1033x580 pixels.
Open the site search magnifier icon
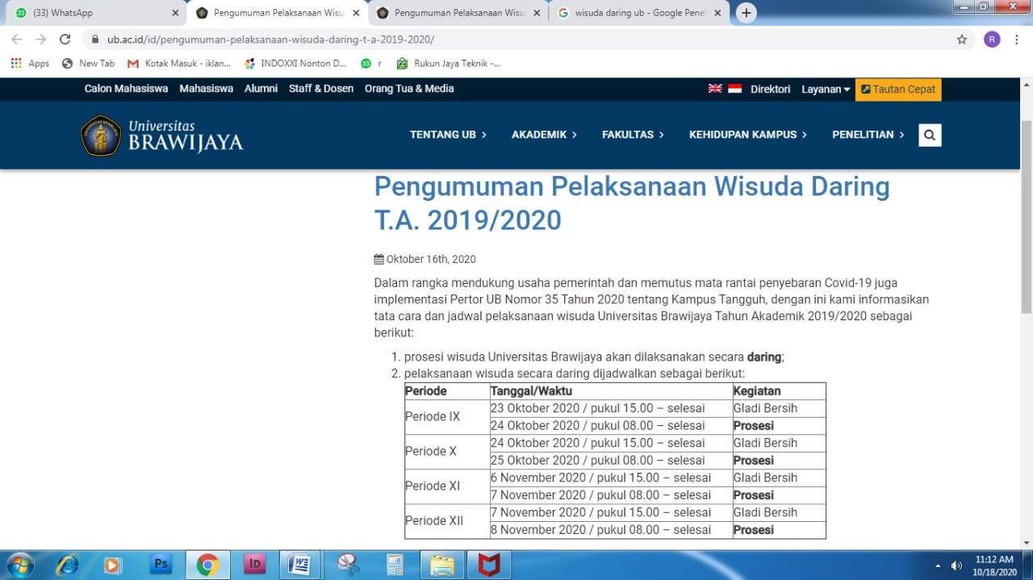929,135
